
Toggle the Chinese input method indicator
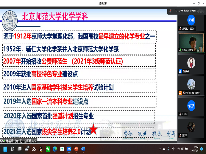click(x=173, y=149)
